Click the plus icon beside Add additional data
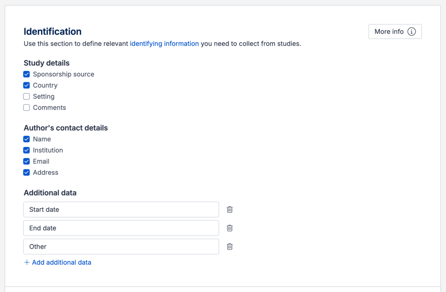Screen dimensions: 446x292 [x=27, y=263]
